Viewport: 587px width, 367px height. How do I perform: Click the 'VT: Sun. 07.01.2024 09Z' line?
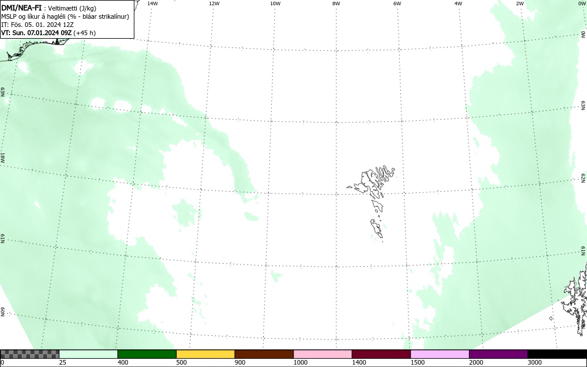48,33
